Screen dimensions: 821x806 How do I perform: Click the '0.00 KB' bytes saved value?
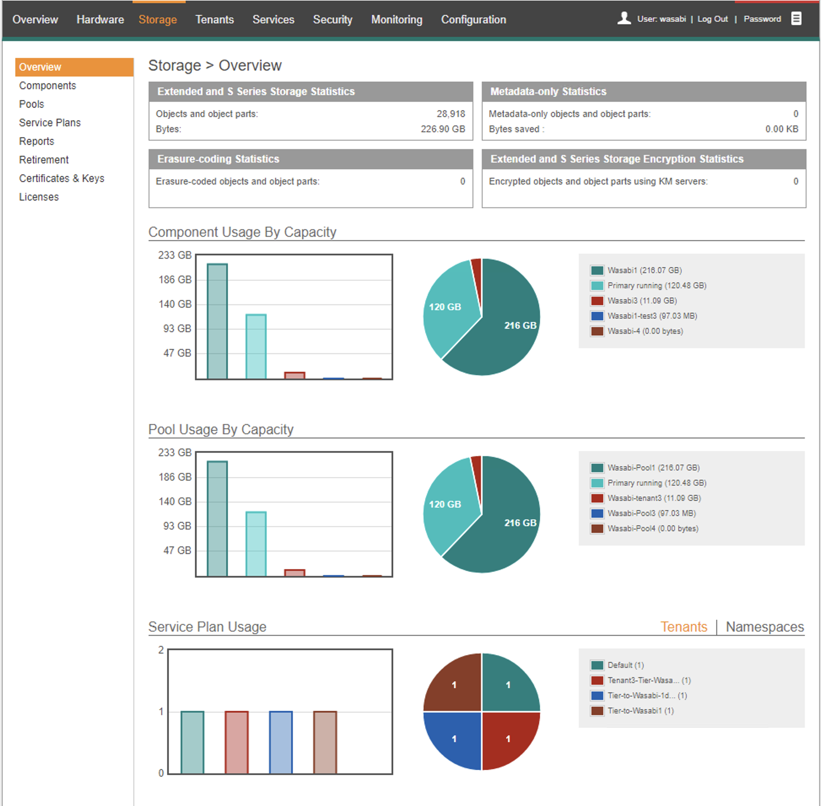click(782, 129)
